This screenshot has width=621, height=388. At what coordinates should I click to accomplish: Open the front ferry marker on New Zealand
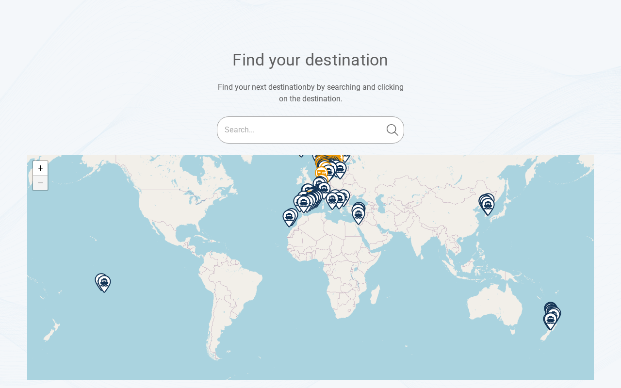[x=550, y=320]
